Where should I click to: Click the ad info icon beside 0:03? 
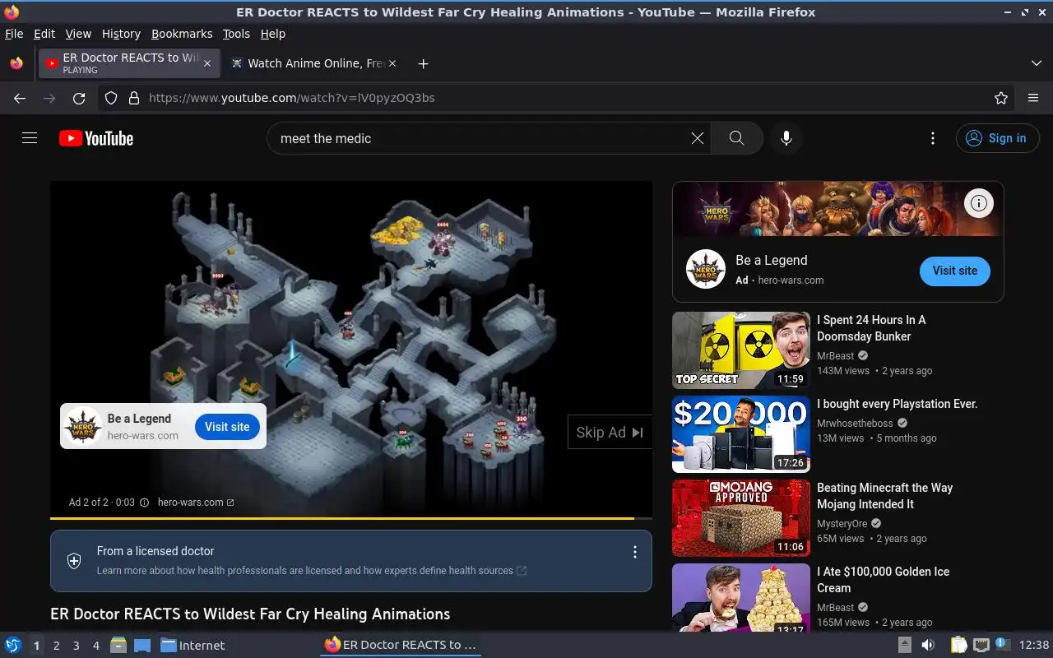145,503
